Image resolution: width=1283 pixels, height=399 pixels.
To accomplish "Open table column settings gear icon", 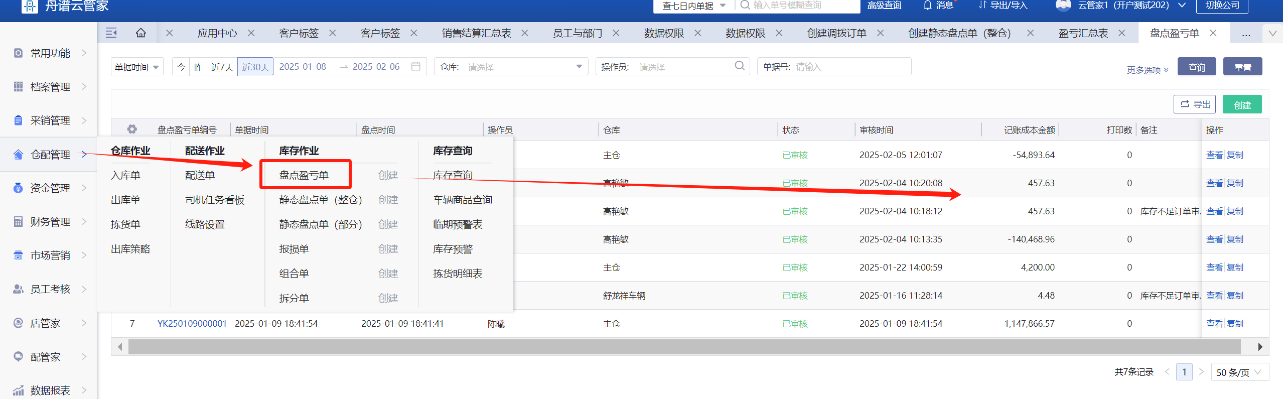I will (x=132, y=129).
